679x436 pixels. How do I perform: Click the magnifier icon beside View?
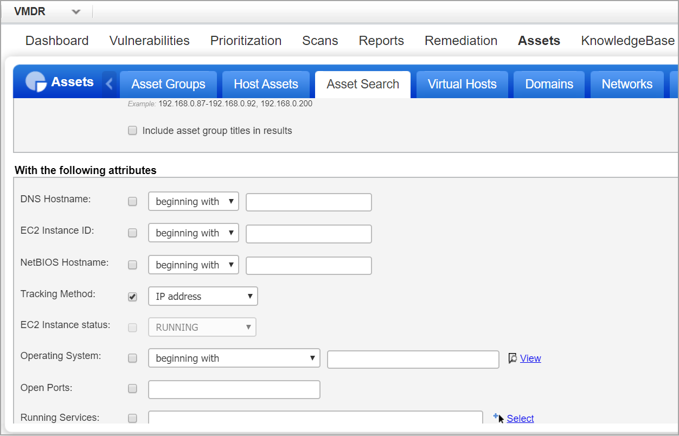point(513,358)
